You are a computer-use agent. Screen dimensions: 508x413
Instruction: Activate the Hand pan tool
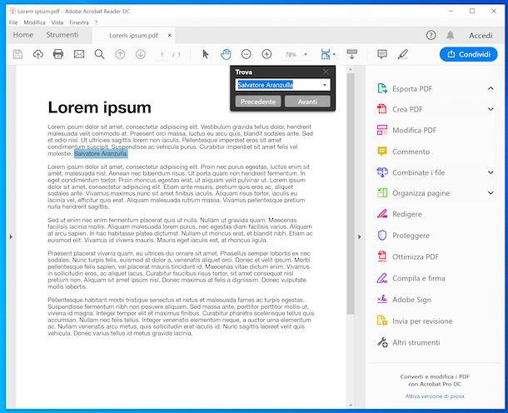(x=226, y=54)
